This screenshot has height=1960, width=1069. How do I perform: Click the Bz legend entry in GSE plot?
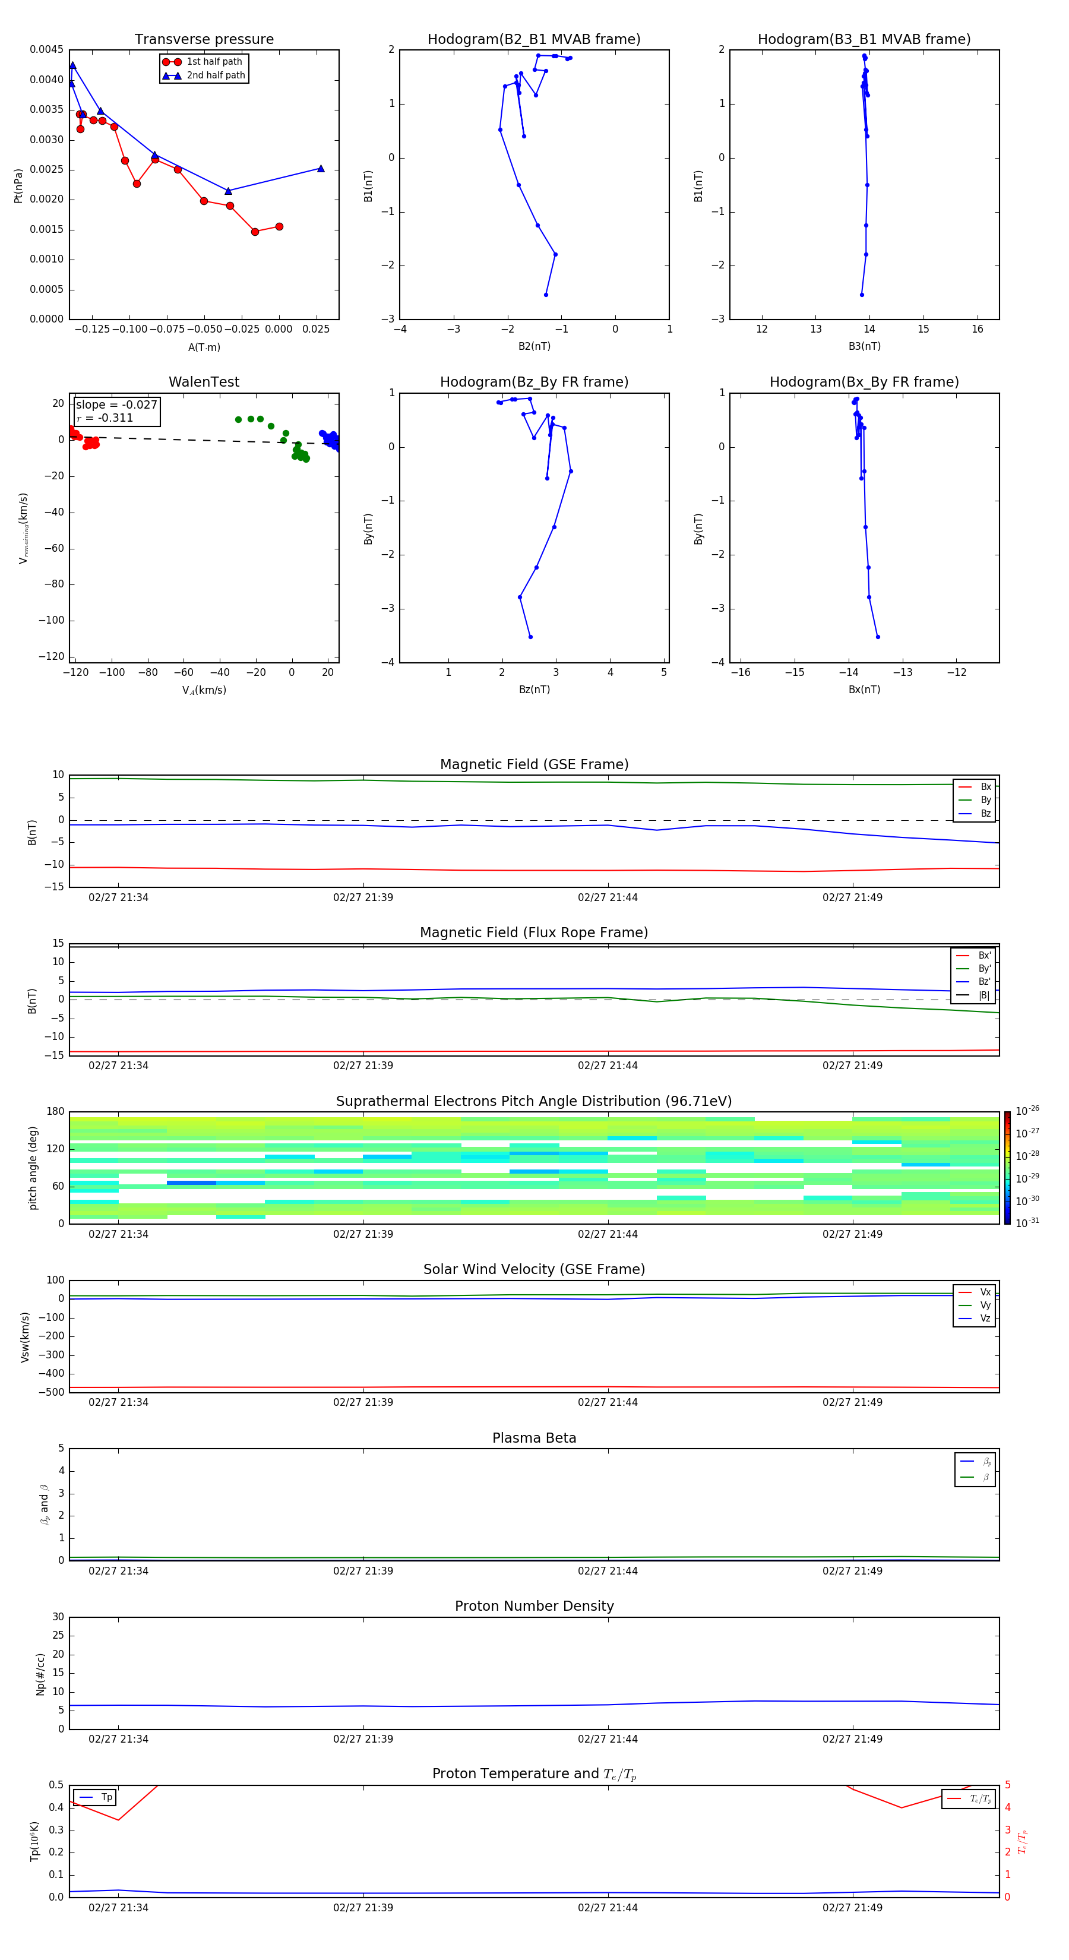click(x=975, y=813)
